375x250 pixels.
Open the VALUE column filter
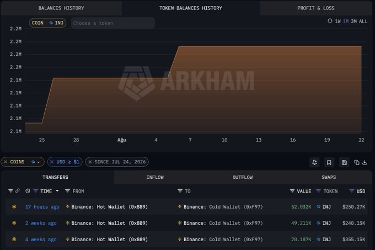click(292, 191)
